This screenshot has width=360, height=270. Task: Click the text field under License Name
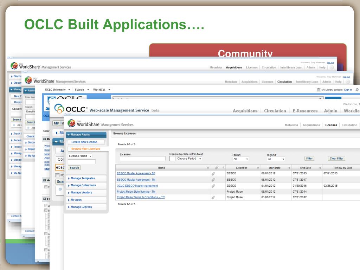(x=82, y=162)
